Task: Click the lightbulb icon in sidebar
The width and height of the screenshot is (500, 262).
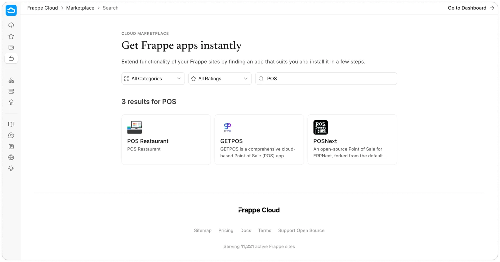Action: point(11,168)
